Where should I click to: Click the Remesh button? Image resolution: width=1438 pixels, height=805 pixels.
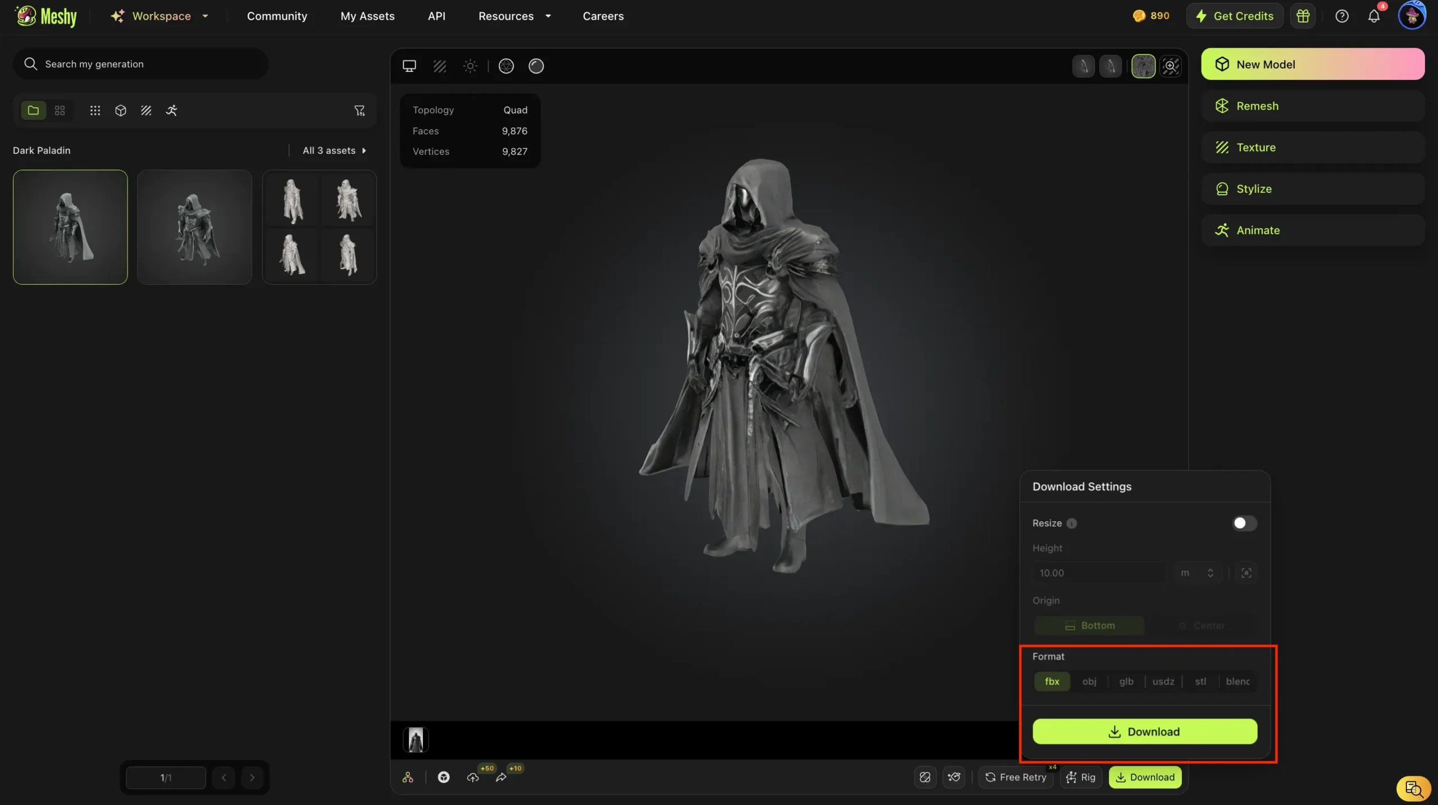pyautogui.click(x=1312, y=106)
